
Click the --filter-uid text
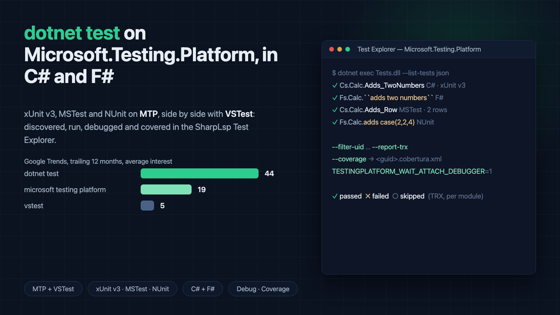tap(348, 147)
